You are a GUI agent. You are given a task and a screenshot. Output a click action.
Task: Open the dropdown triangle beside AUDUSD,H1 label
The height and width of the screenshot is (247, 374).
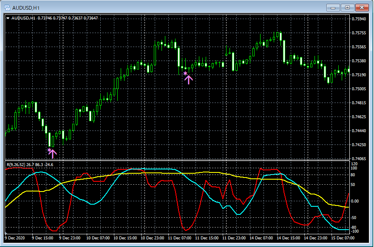coord(8,18)
